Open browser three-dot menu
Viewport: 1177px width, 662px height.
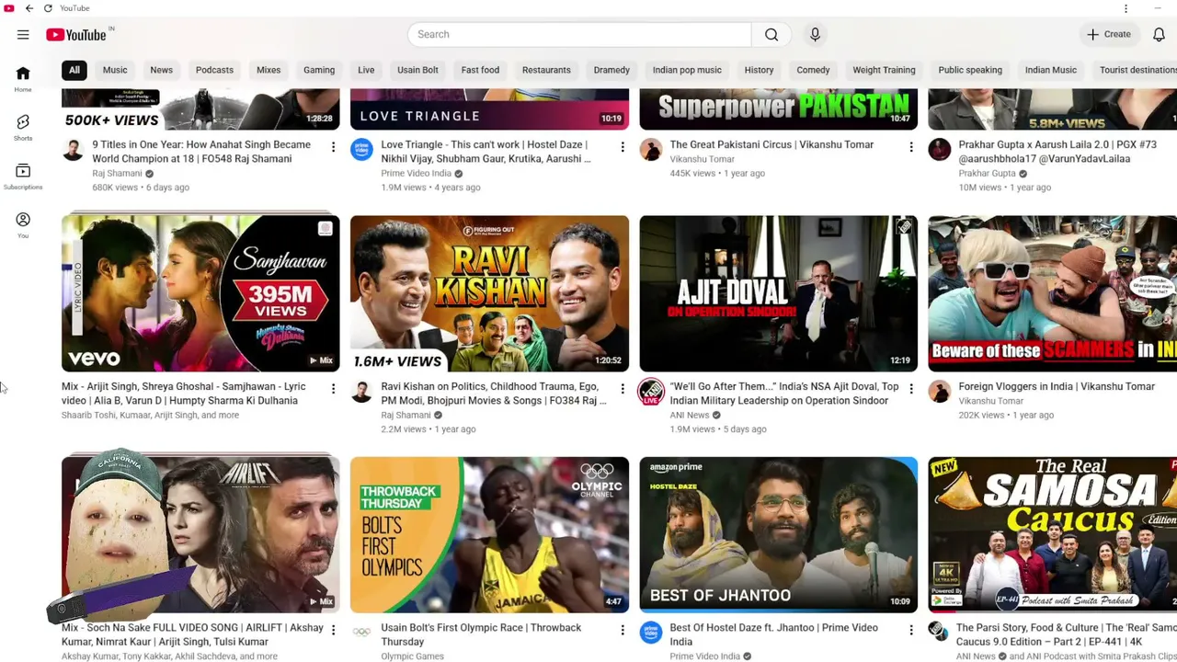point(1126,8)
